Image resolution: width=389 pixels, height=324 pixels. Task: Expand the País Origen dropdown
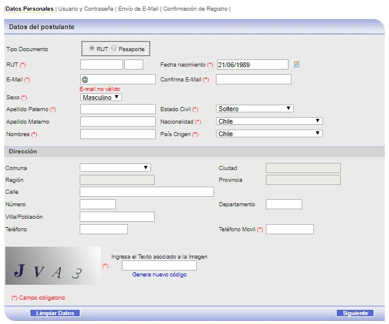[269, 134]
